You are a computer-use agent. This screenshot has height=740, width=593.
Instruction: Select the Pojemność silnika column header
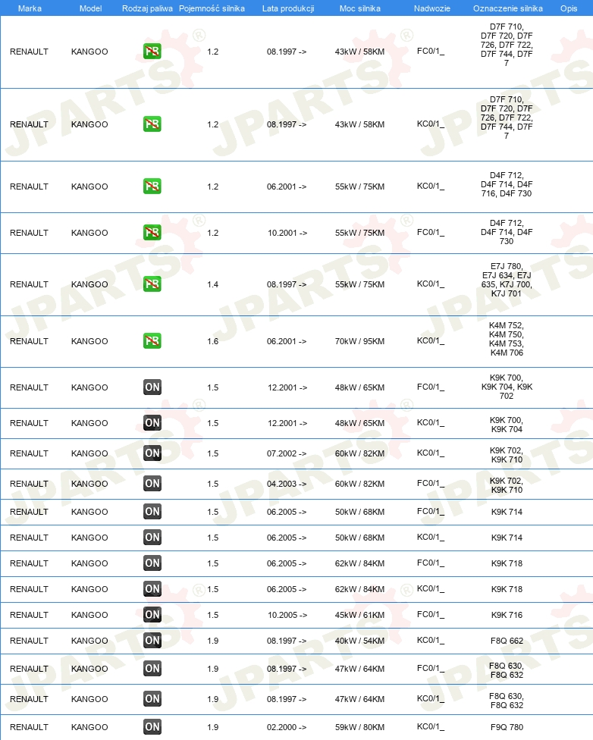[212, 8]
